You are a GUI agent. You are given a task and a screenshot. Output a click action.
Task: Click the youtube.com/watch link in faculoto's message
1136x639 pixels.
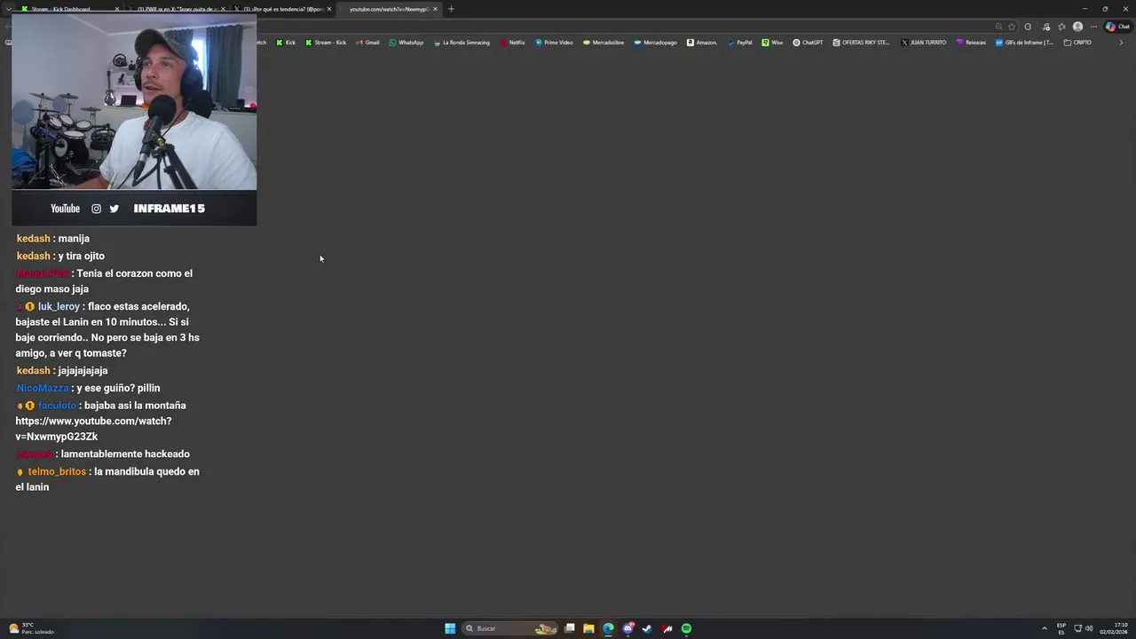tap(93, 429)
